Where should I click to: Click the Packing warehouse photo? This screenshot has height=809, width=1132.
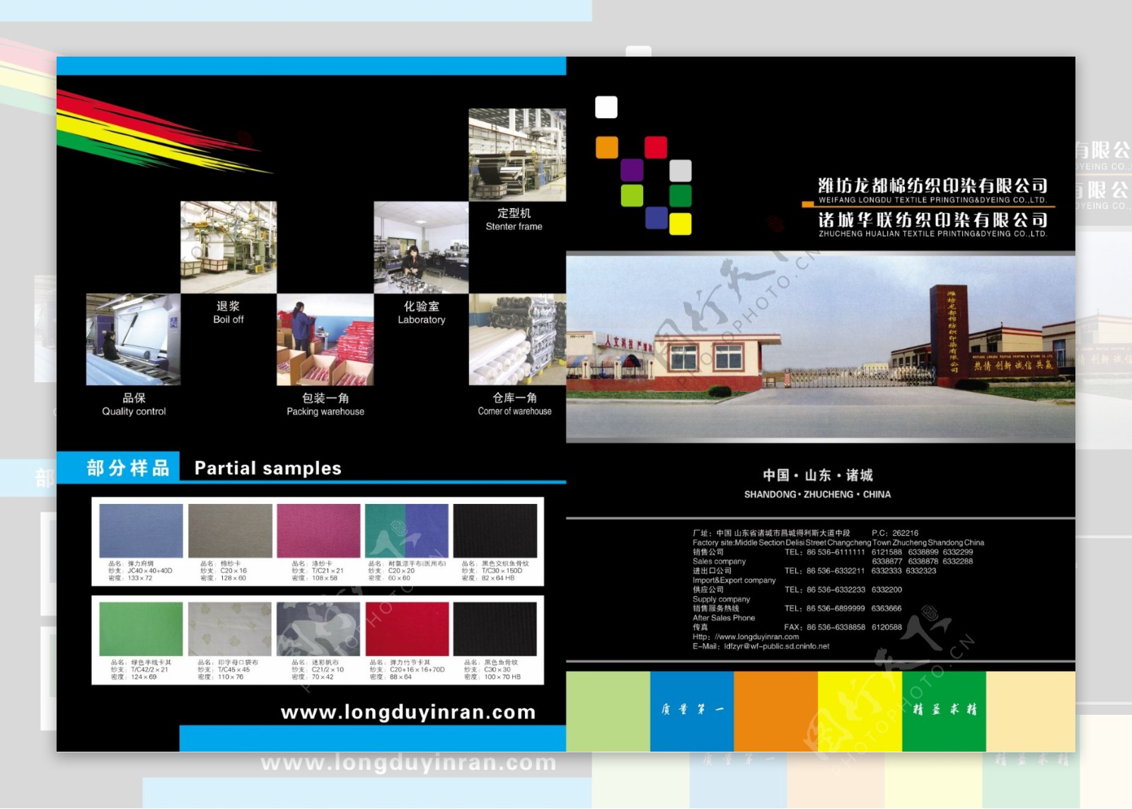pos(325,339)
